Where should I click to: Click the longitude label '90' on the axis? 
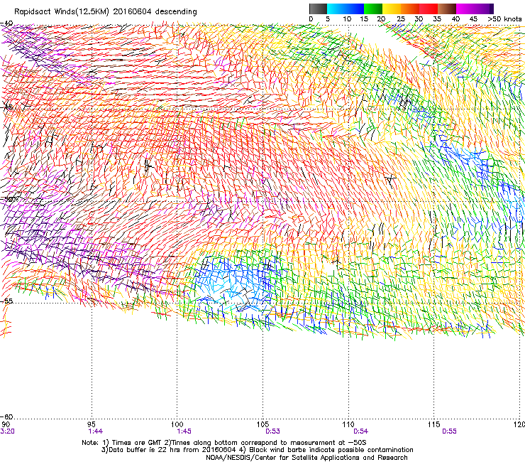click(x=6, y=425)
